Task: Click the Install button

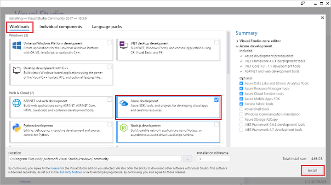Action: (x=313, y=170)
